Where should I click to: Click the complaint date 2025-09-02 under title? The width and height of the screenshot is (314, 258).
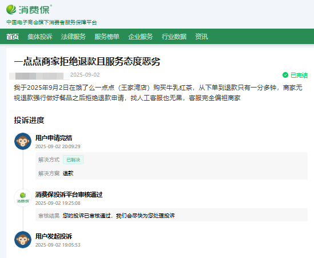point(85,75)
